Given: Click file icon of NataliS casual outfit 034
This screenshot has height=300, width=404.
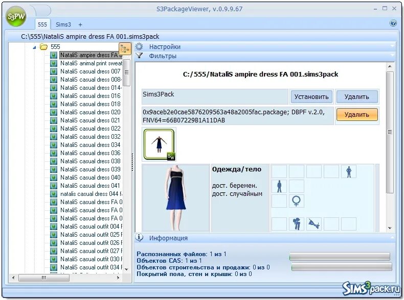Looking at the screenshot, I should click(x=54, y=267).
